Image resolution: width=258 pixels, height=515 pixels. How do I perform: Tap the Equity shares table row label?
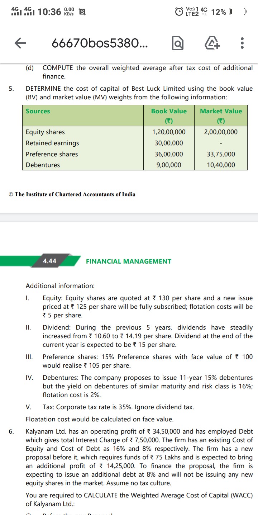[x=45, y=132]
